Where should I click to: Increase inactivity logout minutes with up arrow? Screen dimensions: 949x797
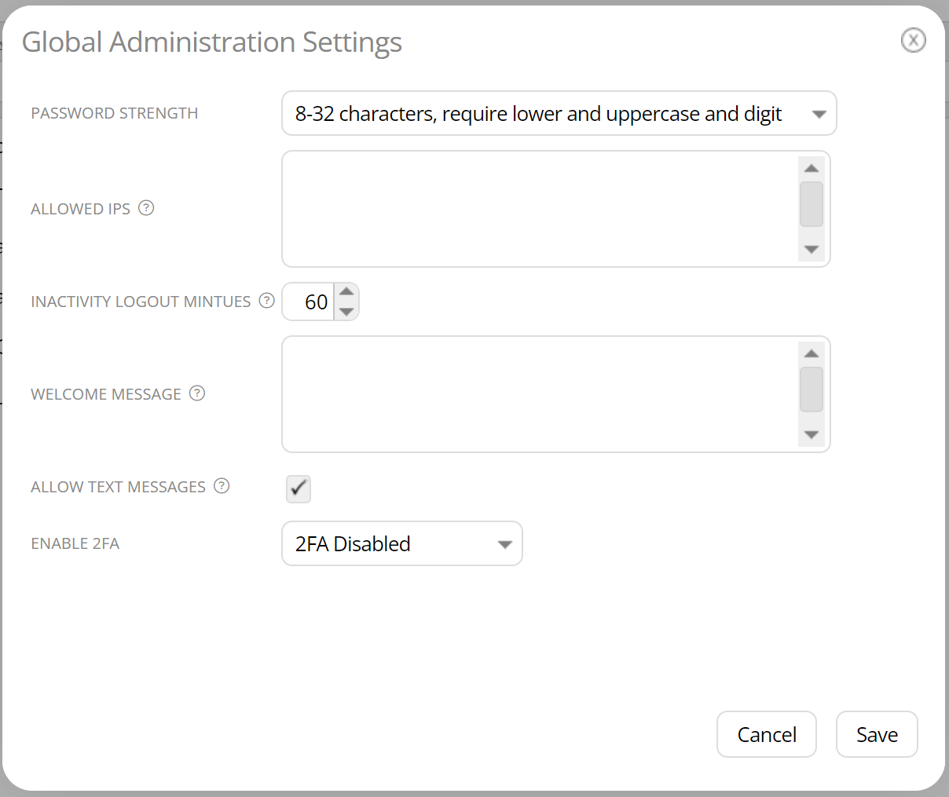(x=346, y=292)
